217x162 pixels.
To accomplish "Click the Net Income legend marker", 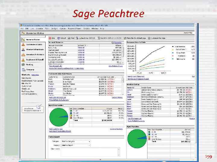I will click(173, 59).
